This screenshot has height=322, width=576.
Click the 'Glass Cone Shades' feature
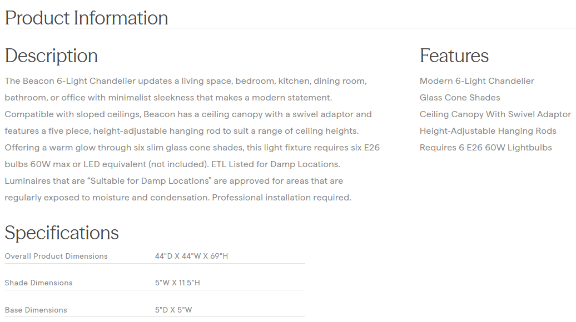pyautogui.click(x=460, y=98)
